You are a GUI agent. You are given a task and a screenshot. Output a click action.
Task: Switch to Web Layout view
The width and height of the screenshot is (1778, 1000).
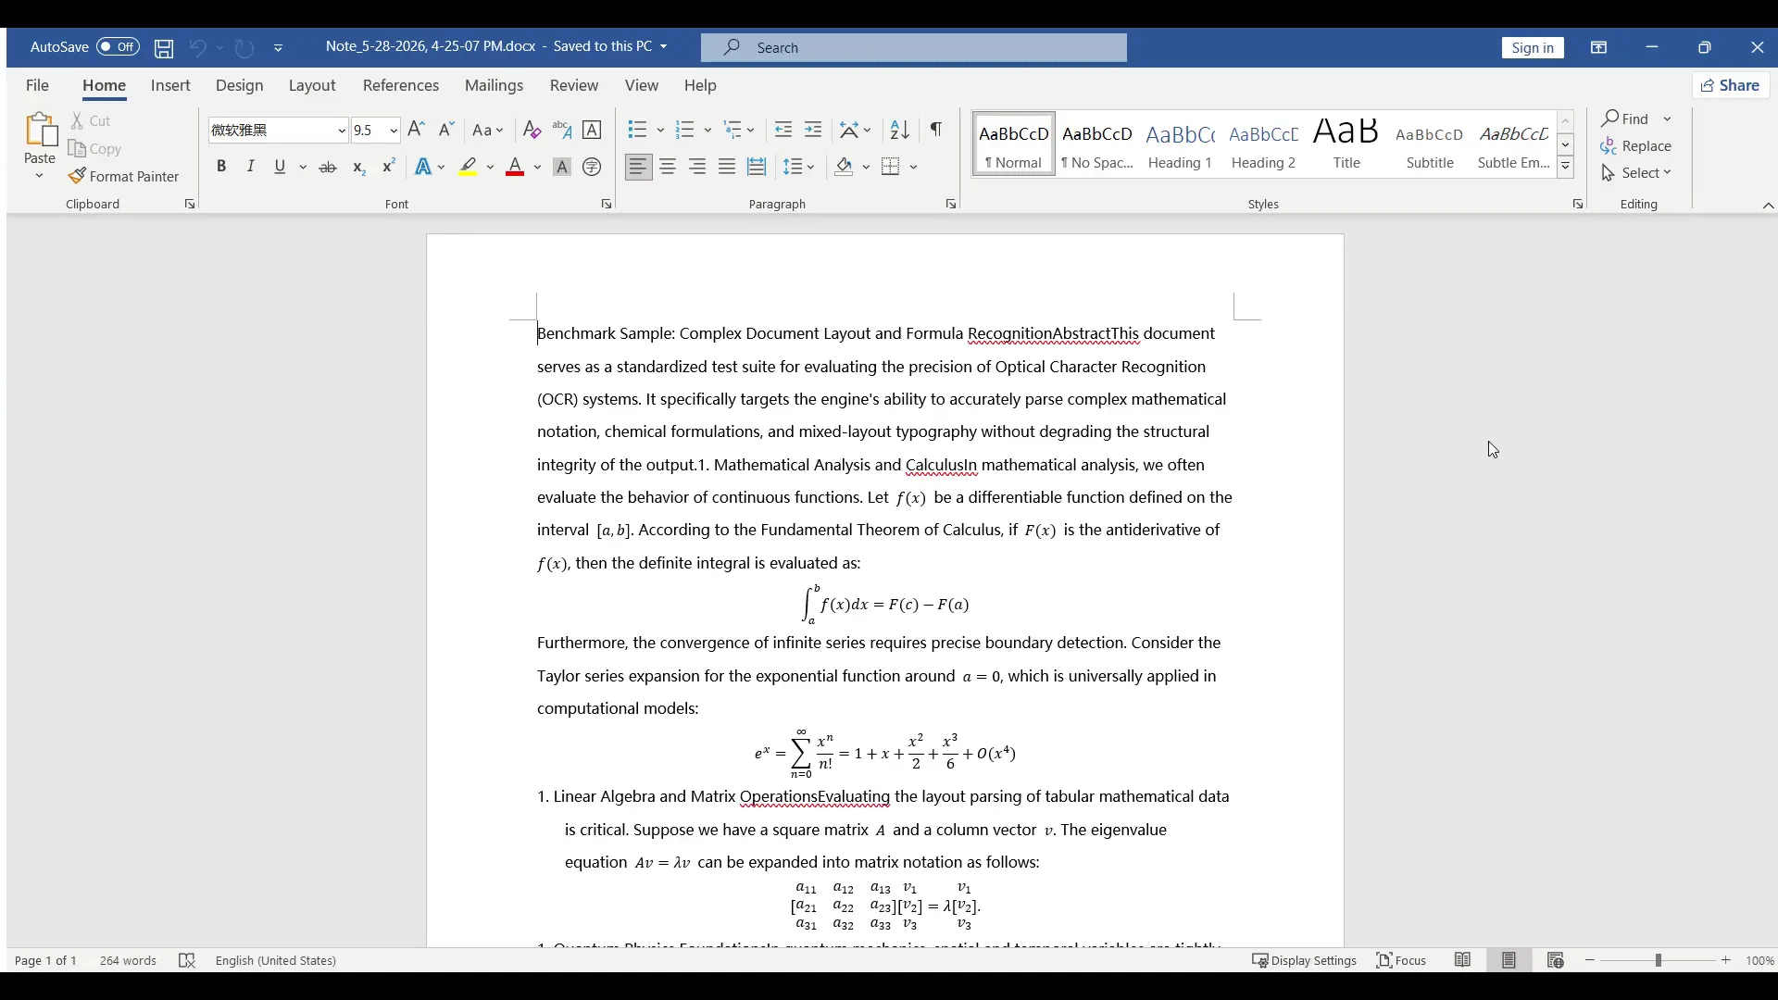tap(1556, 961)
